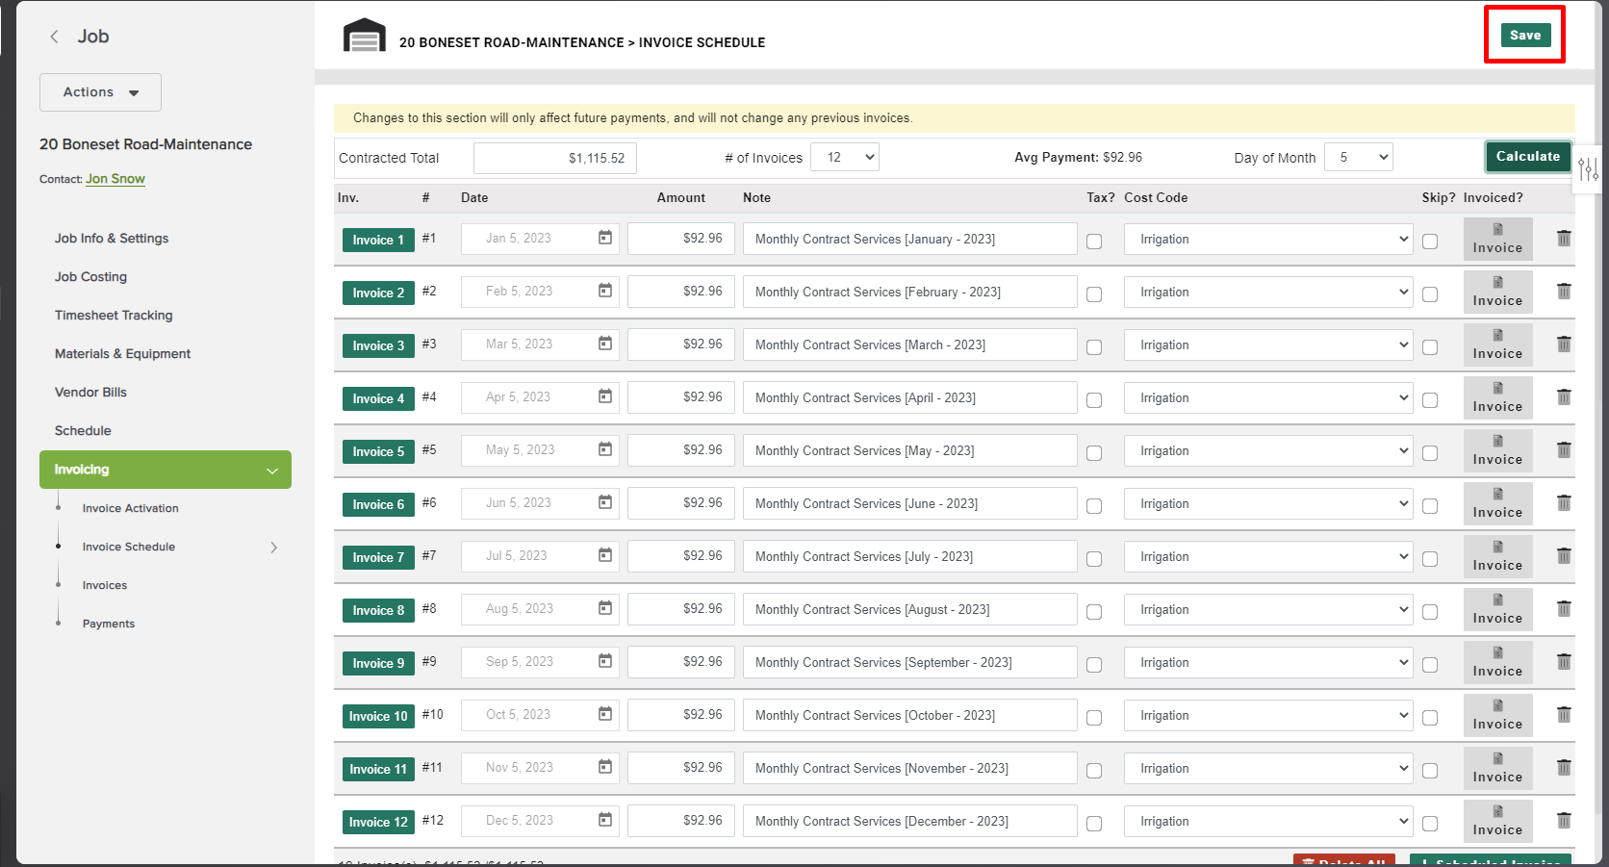Open the calendar picker for Mar 5, 2023
Image resolution: width=1609 pixels, height=867 pixels.
(605, 344)
